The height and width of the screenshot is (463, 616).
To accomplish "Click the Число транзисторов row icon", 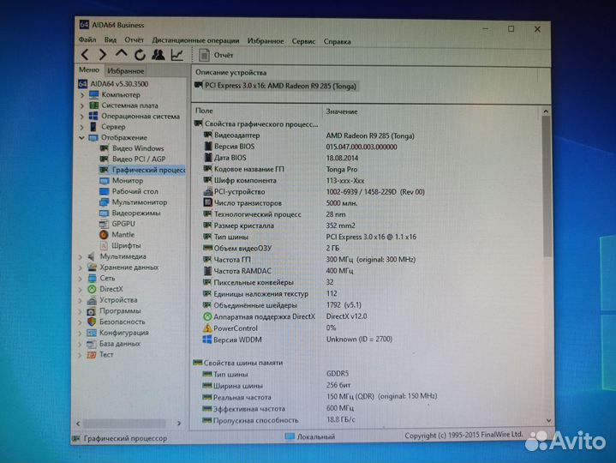I will (x=207, y=203).
